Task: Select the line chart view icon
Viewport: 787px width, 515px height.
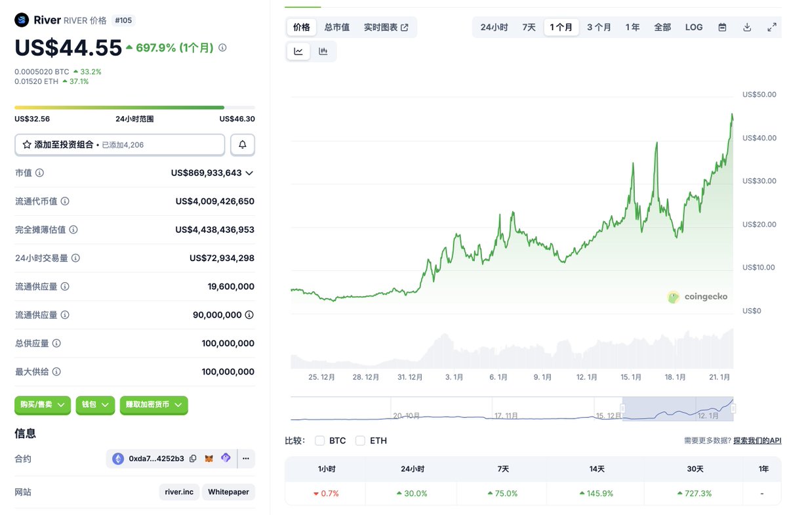Action: [x=298, y=51]
